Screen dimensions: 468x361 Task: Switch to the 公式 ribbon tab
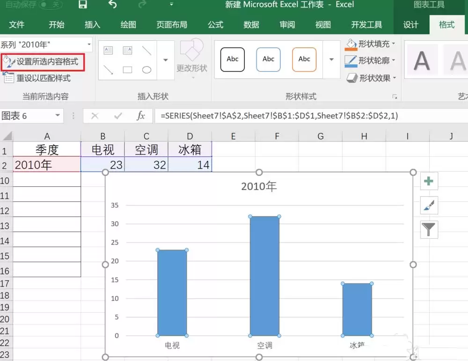coord(215,24)
